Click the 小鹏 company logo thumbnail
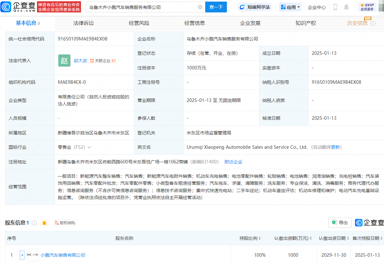 point(33,255)
